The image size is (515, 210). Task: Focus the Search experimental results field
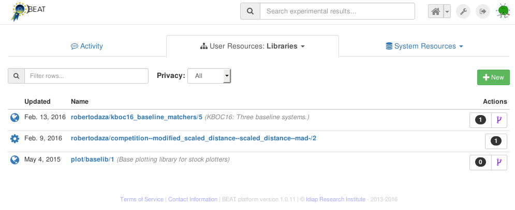click(x=337, y=11)
